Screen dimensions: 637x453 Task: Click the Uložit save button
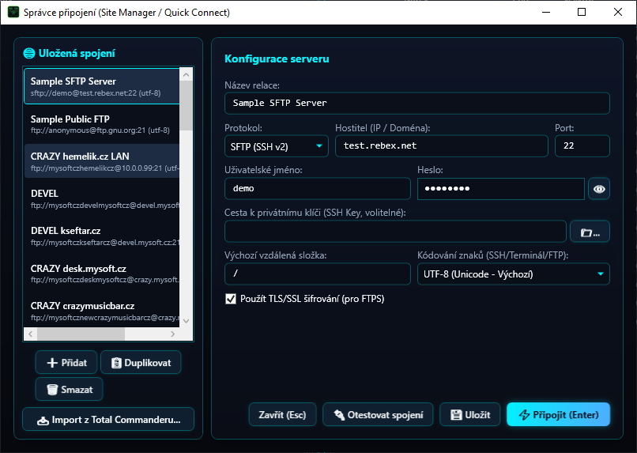(470, 414)
